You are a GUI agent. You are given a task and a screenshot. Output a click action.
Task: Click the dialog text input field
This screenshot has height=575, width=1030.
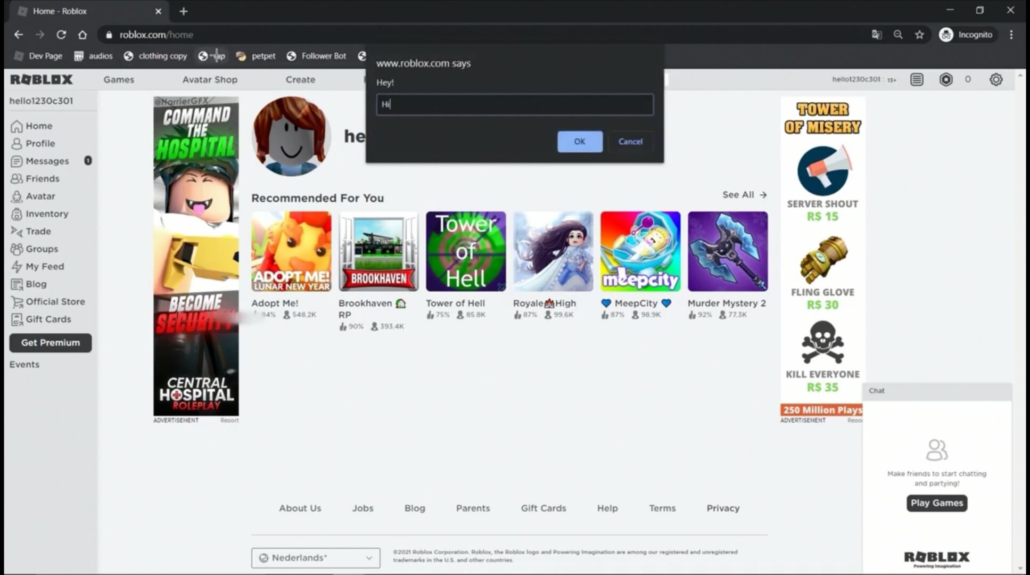click(514, 103)
